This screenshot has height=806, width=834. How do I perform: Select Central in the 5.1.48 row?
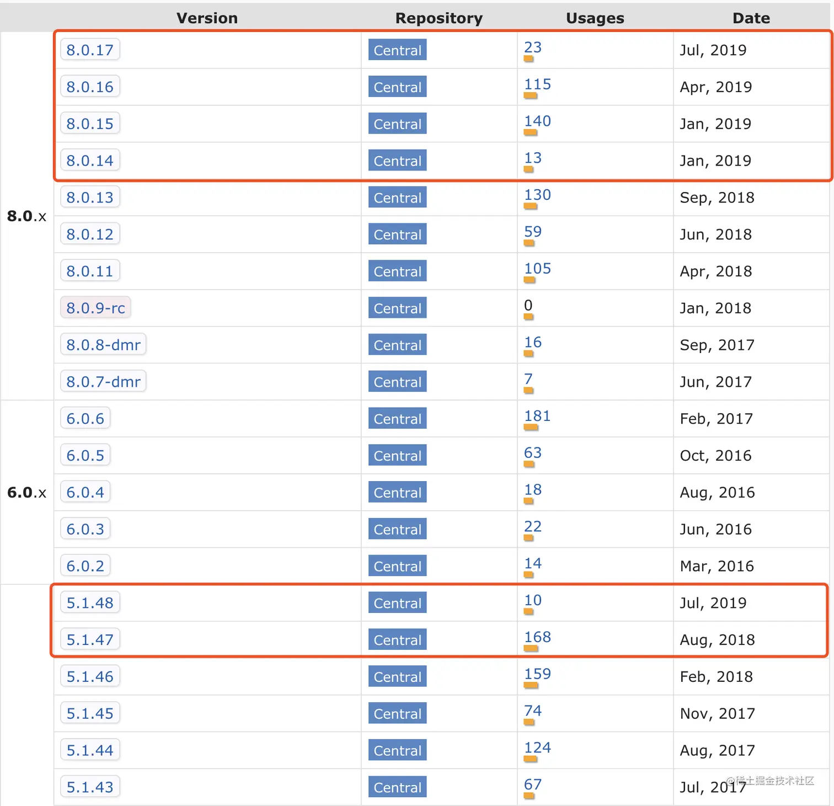397,603
